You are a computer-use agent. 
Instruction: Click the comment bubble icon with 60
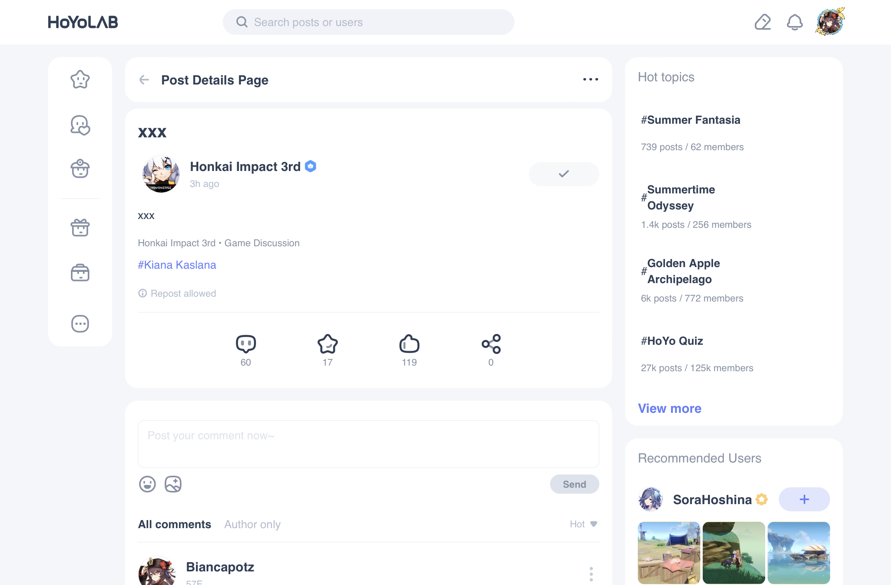(246, 344)
